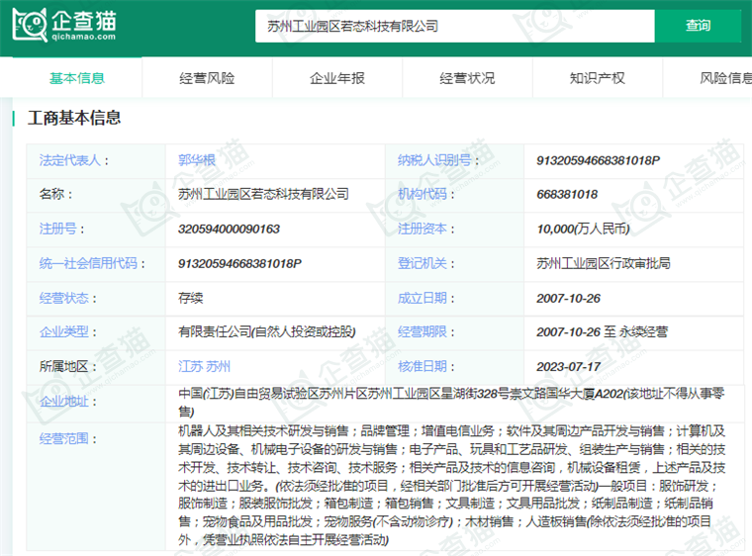Click the 企查猫 logo icon
Viewport: 752px width, 556px height.
[x=64, y=24]
